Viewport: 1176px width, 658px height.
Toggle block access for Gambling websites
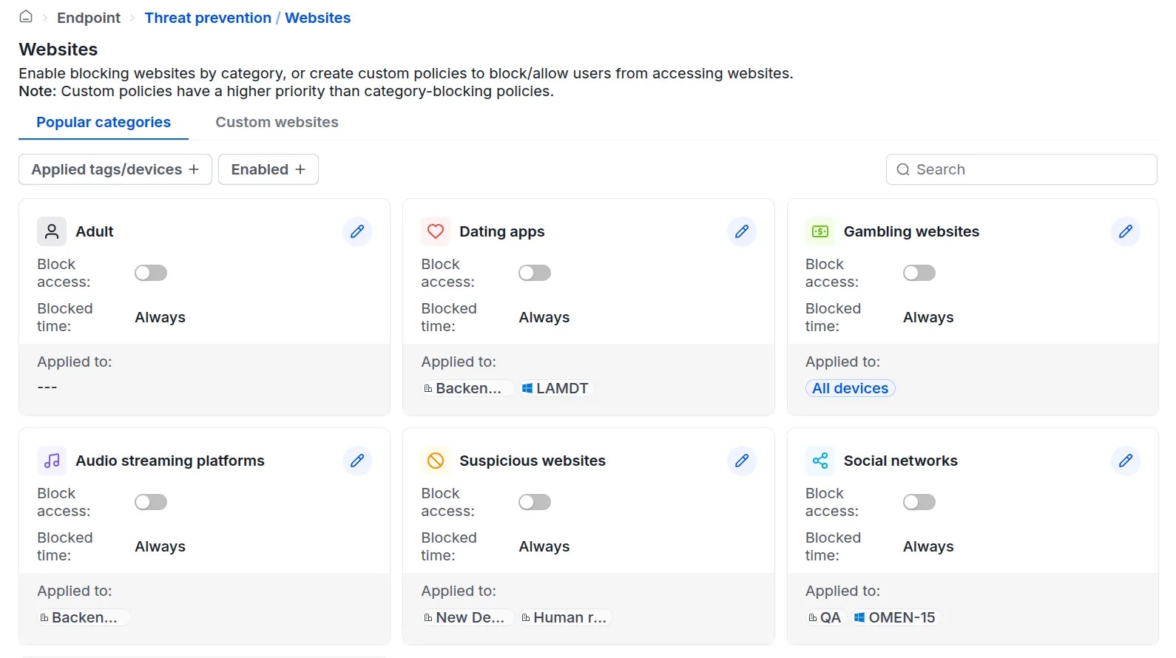(x=919, y=273)
